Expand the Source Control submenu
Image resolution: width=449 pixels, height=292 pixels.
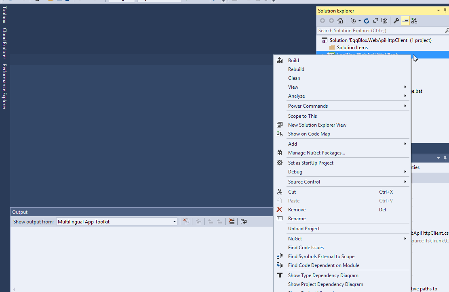click(342, 182)
